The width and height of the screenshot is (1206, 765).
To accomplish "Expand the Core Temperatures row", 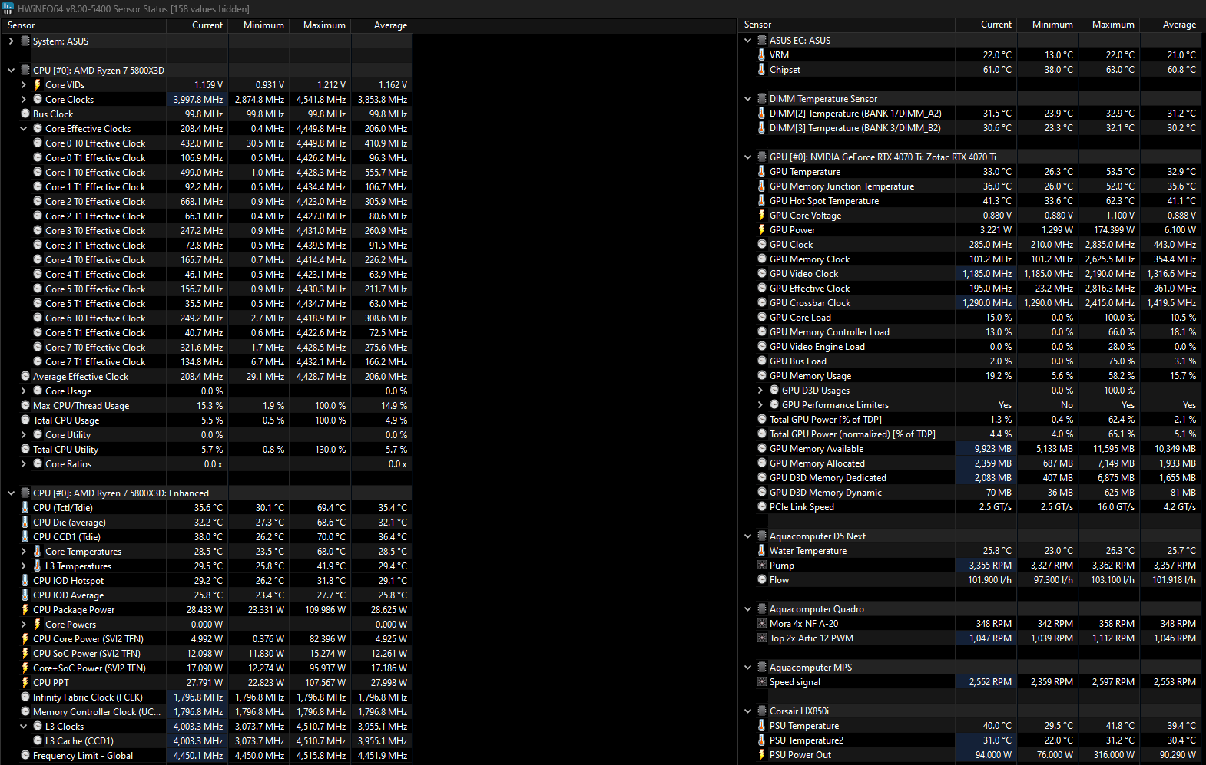I will [x=23, y=551].
